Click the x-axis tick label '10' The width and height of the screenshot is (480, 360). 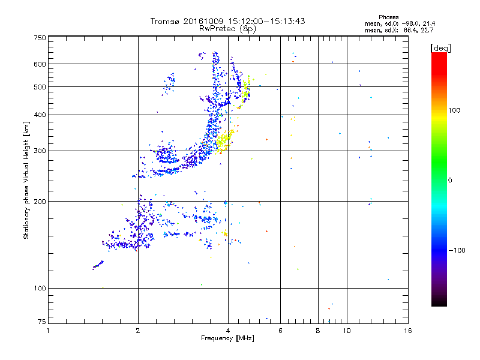click(347, 331)
